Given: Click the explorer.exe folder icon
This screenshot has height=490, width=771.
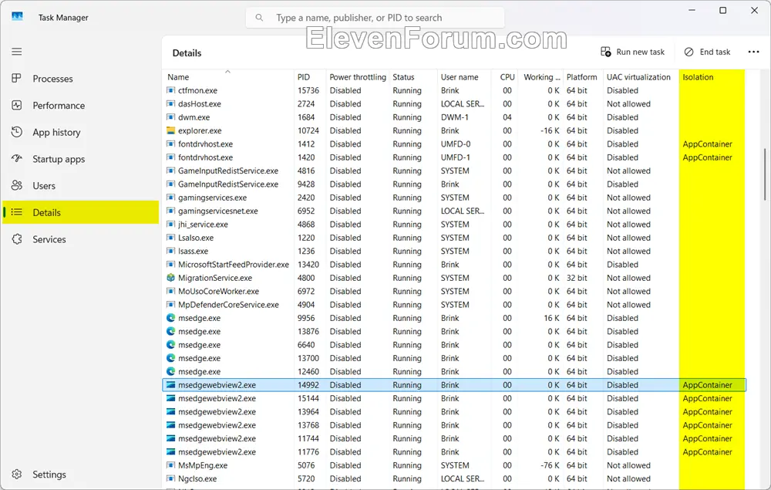Looking at the screenshot, I should pyautogui.click(x=170, y=130).
